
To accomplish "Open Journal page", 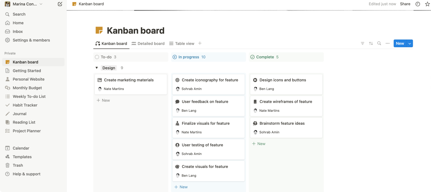I will click(33, 114).
